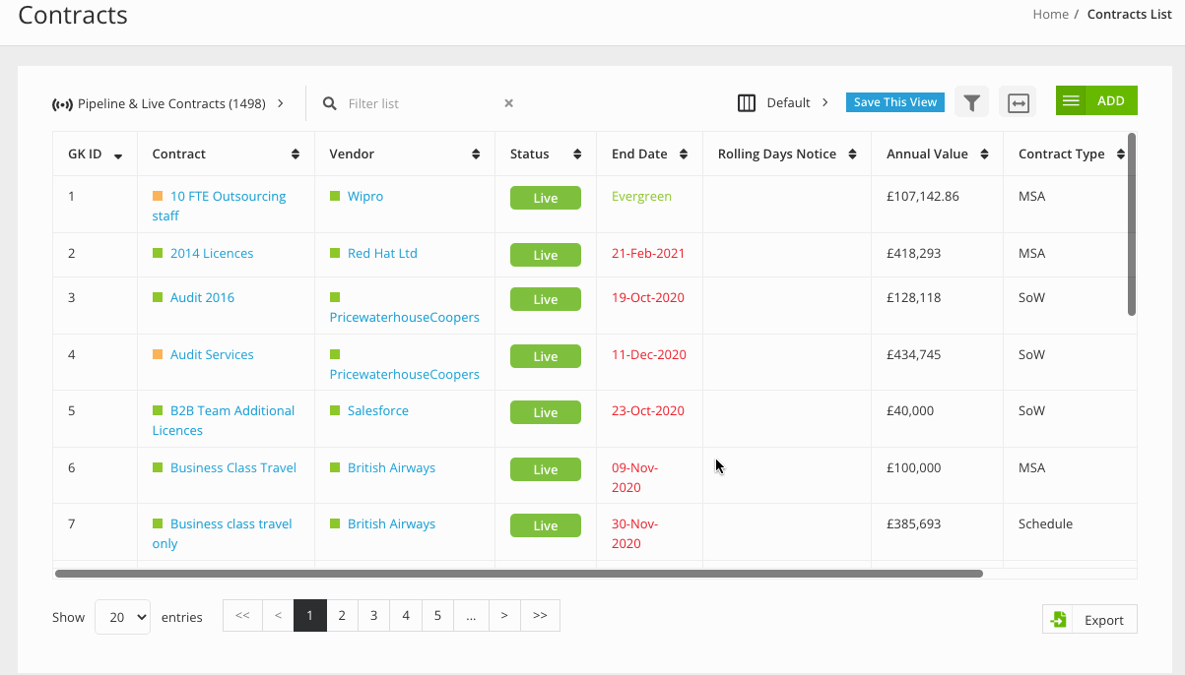Export the contracts list

coord(1089,619)
